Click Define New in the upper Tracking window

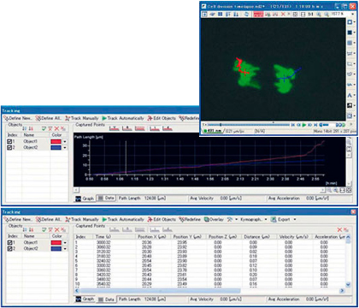point(18,118)
